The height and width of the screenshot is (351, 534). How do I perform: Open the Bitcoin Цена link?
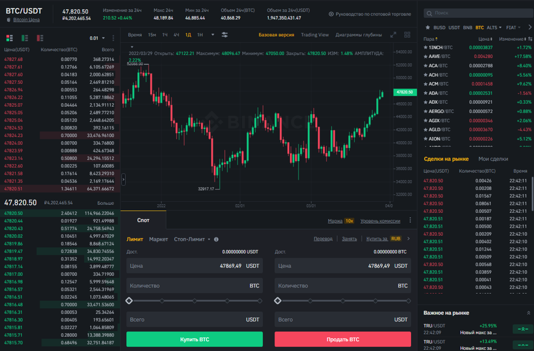tap(26, 19)
